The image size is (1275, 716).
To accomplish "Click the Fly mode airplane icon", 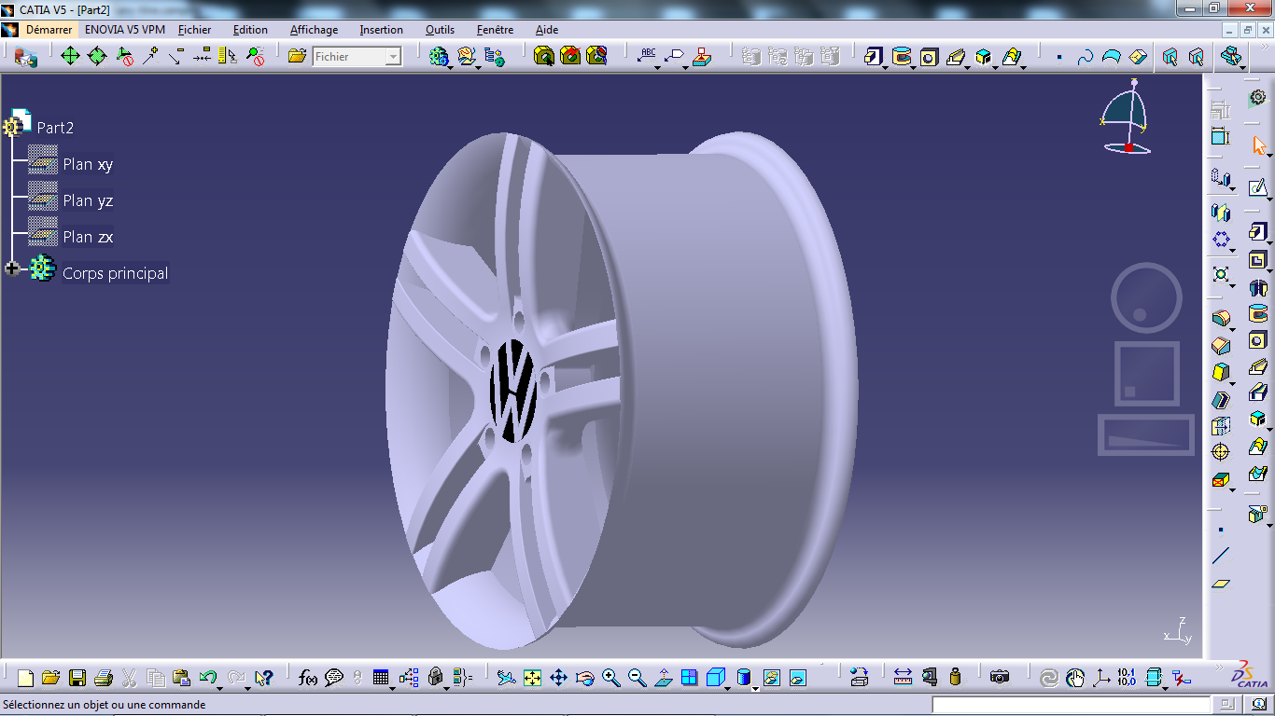I will pyautogui.click(x=506, y=678).
